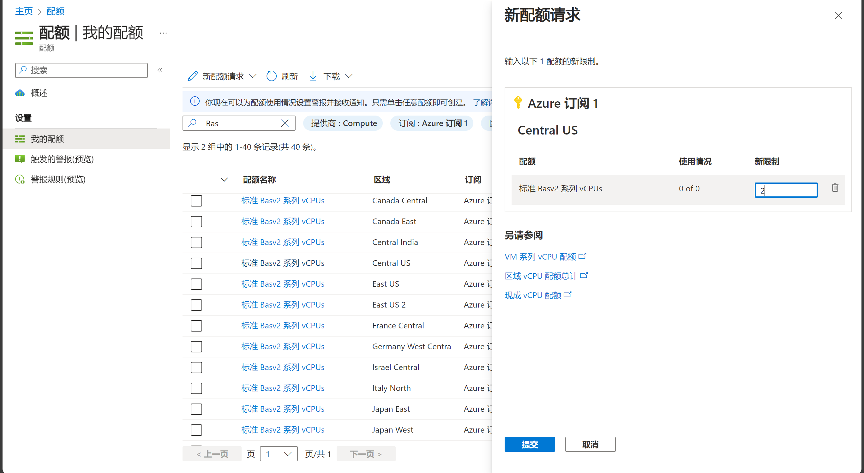Screen dimensions: 864x473
Task: Expand the download dropdown arrow
Action: pyautogui.click(x=349, y=76)
